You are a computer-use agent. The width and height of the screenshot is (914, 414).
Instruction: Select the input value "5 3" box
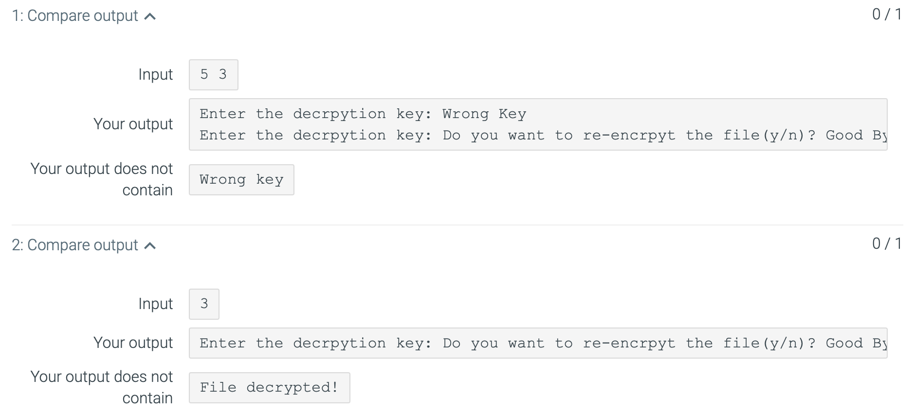213,74
